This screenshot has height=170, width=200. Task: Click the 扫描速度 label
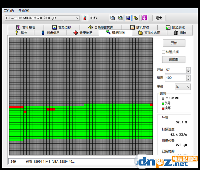(x=168, y=129)
